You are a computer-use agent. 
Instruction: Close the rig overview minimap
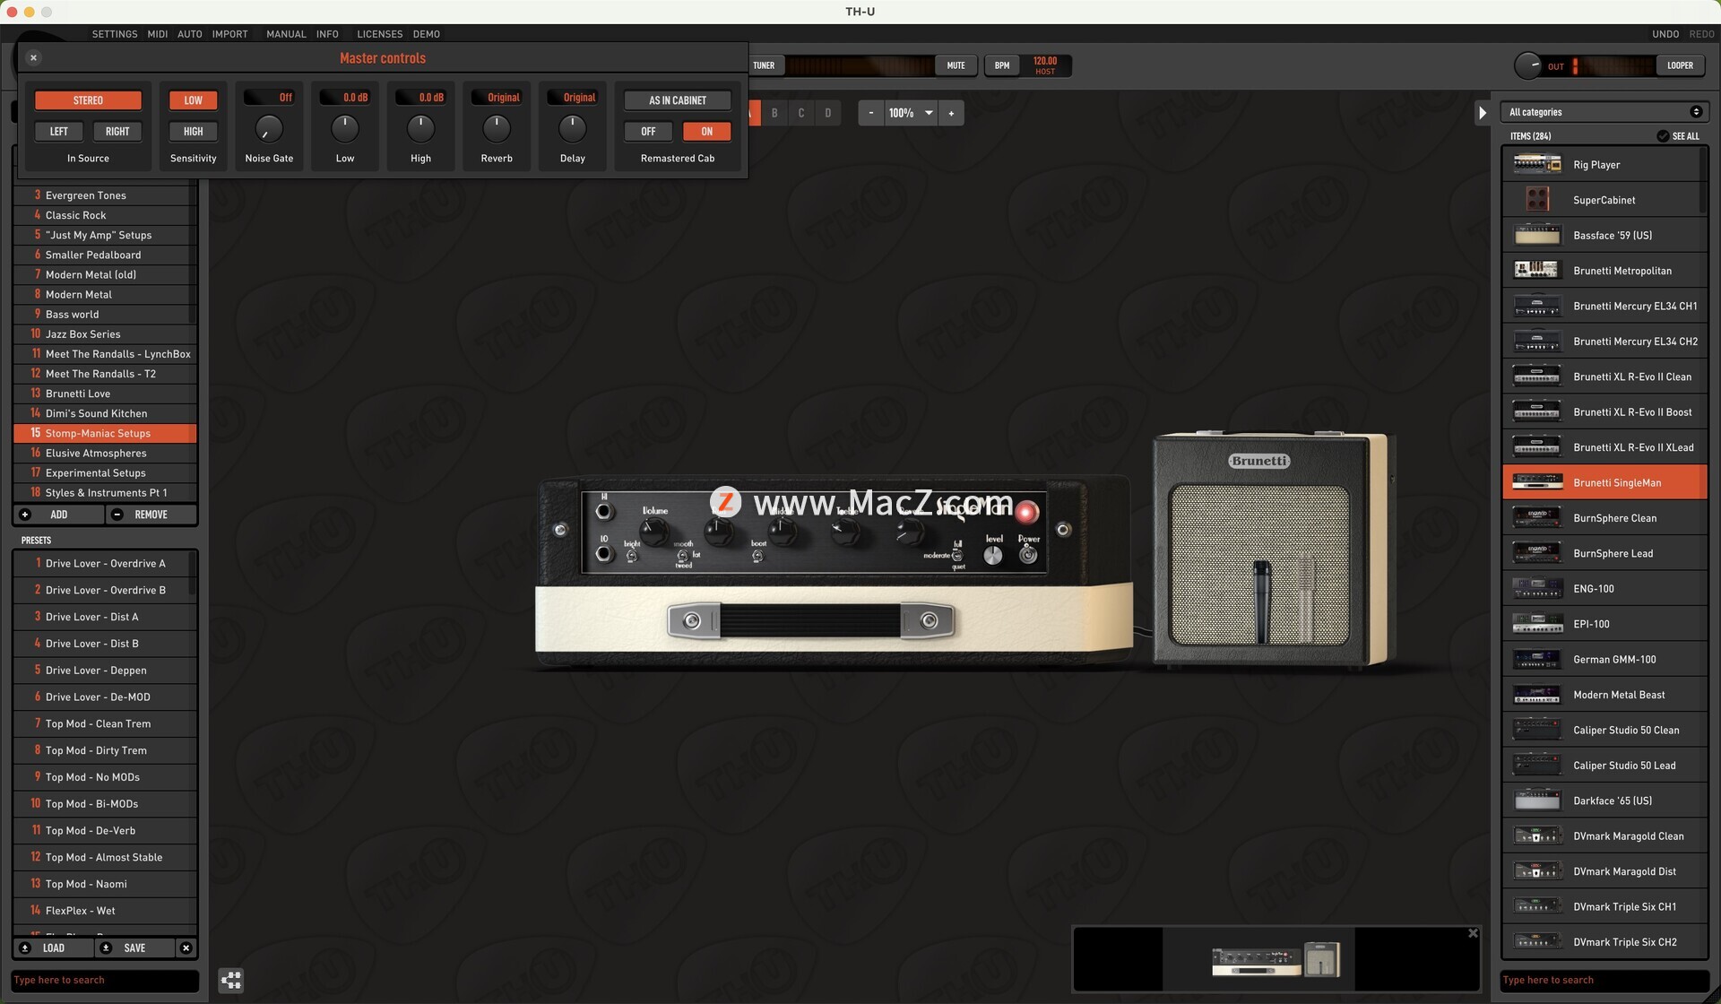(1473, 933)
